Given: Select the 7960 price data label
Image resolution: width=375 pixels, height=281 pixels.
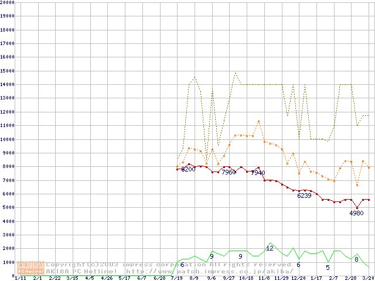Looking at the screenshot, I should tap(228, 173).
